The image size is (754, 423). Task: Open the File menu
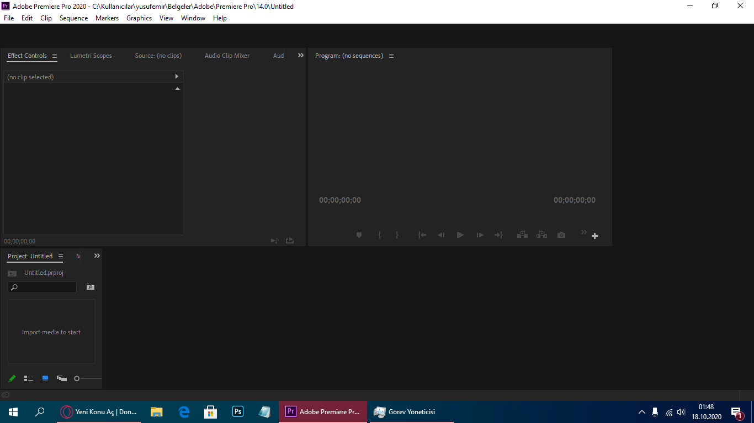(9, 18)
